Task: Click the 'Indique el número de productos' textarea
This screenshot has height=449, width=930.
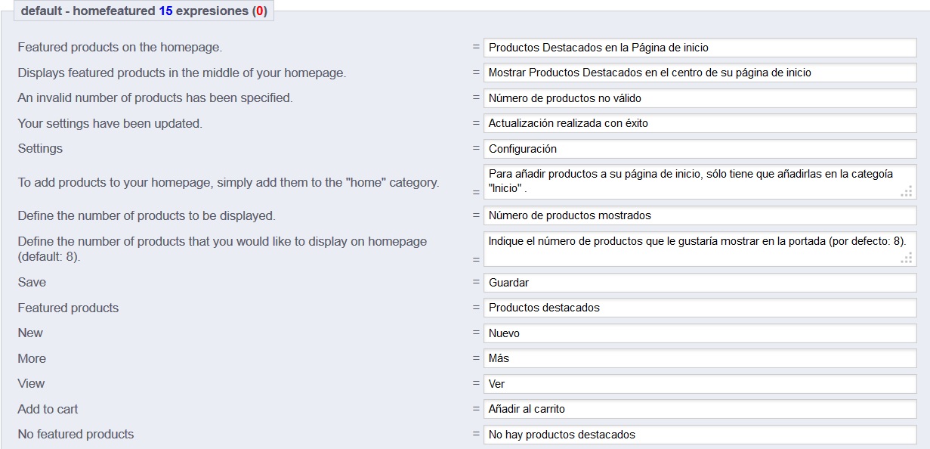Action: pyautogui.click(x=692, y=249)
